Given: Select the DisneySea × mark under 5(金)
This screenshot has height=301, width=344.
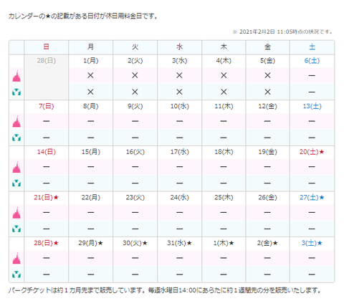Looking at the screenshot, I should 267,92.
